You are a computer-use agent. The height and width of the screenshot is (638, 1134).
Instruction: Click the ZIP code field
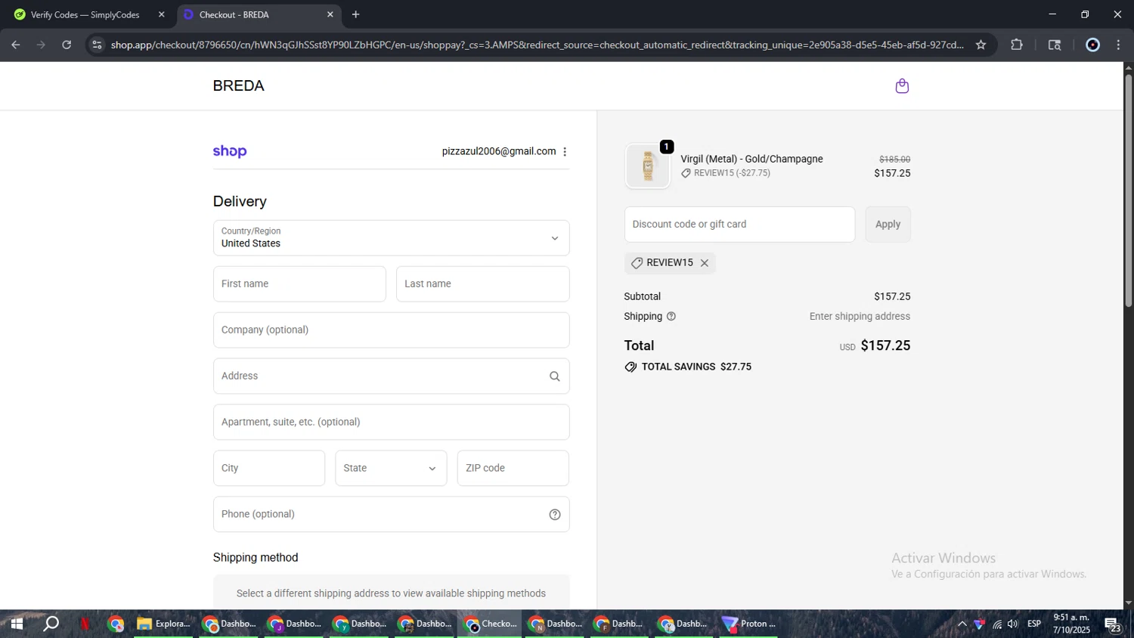[513, 469]
